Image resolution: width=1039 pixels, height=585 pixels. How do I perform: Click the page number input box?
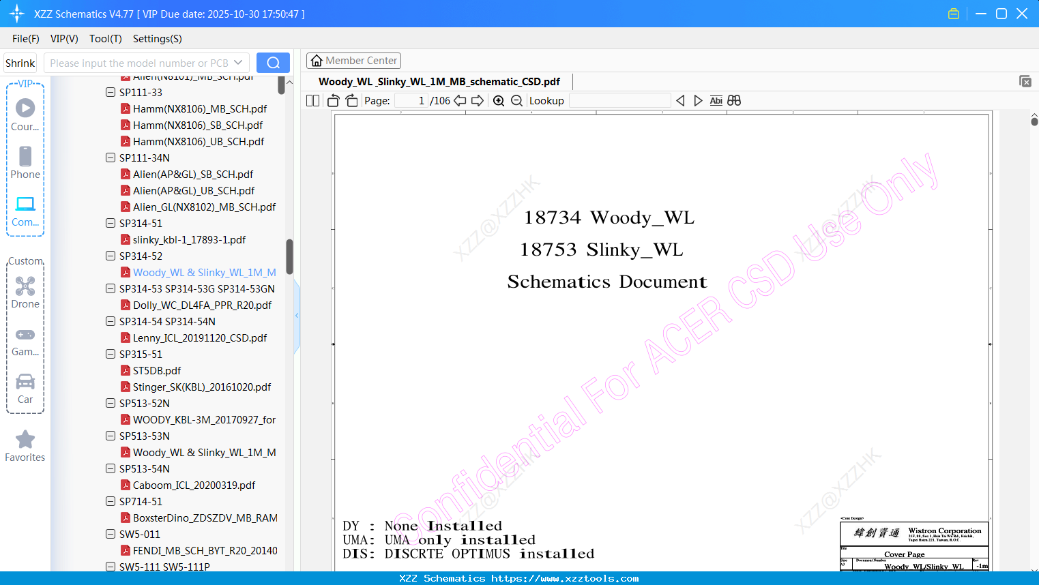[x=411, y=100]
